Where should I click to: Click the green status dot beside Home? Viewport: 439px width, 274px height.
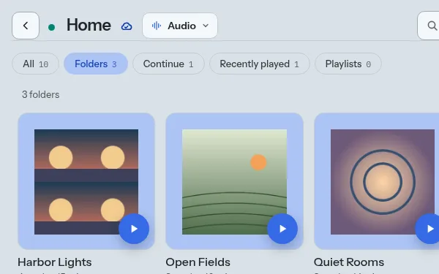(x=51, y=27)
